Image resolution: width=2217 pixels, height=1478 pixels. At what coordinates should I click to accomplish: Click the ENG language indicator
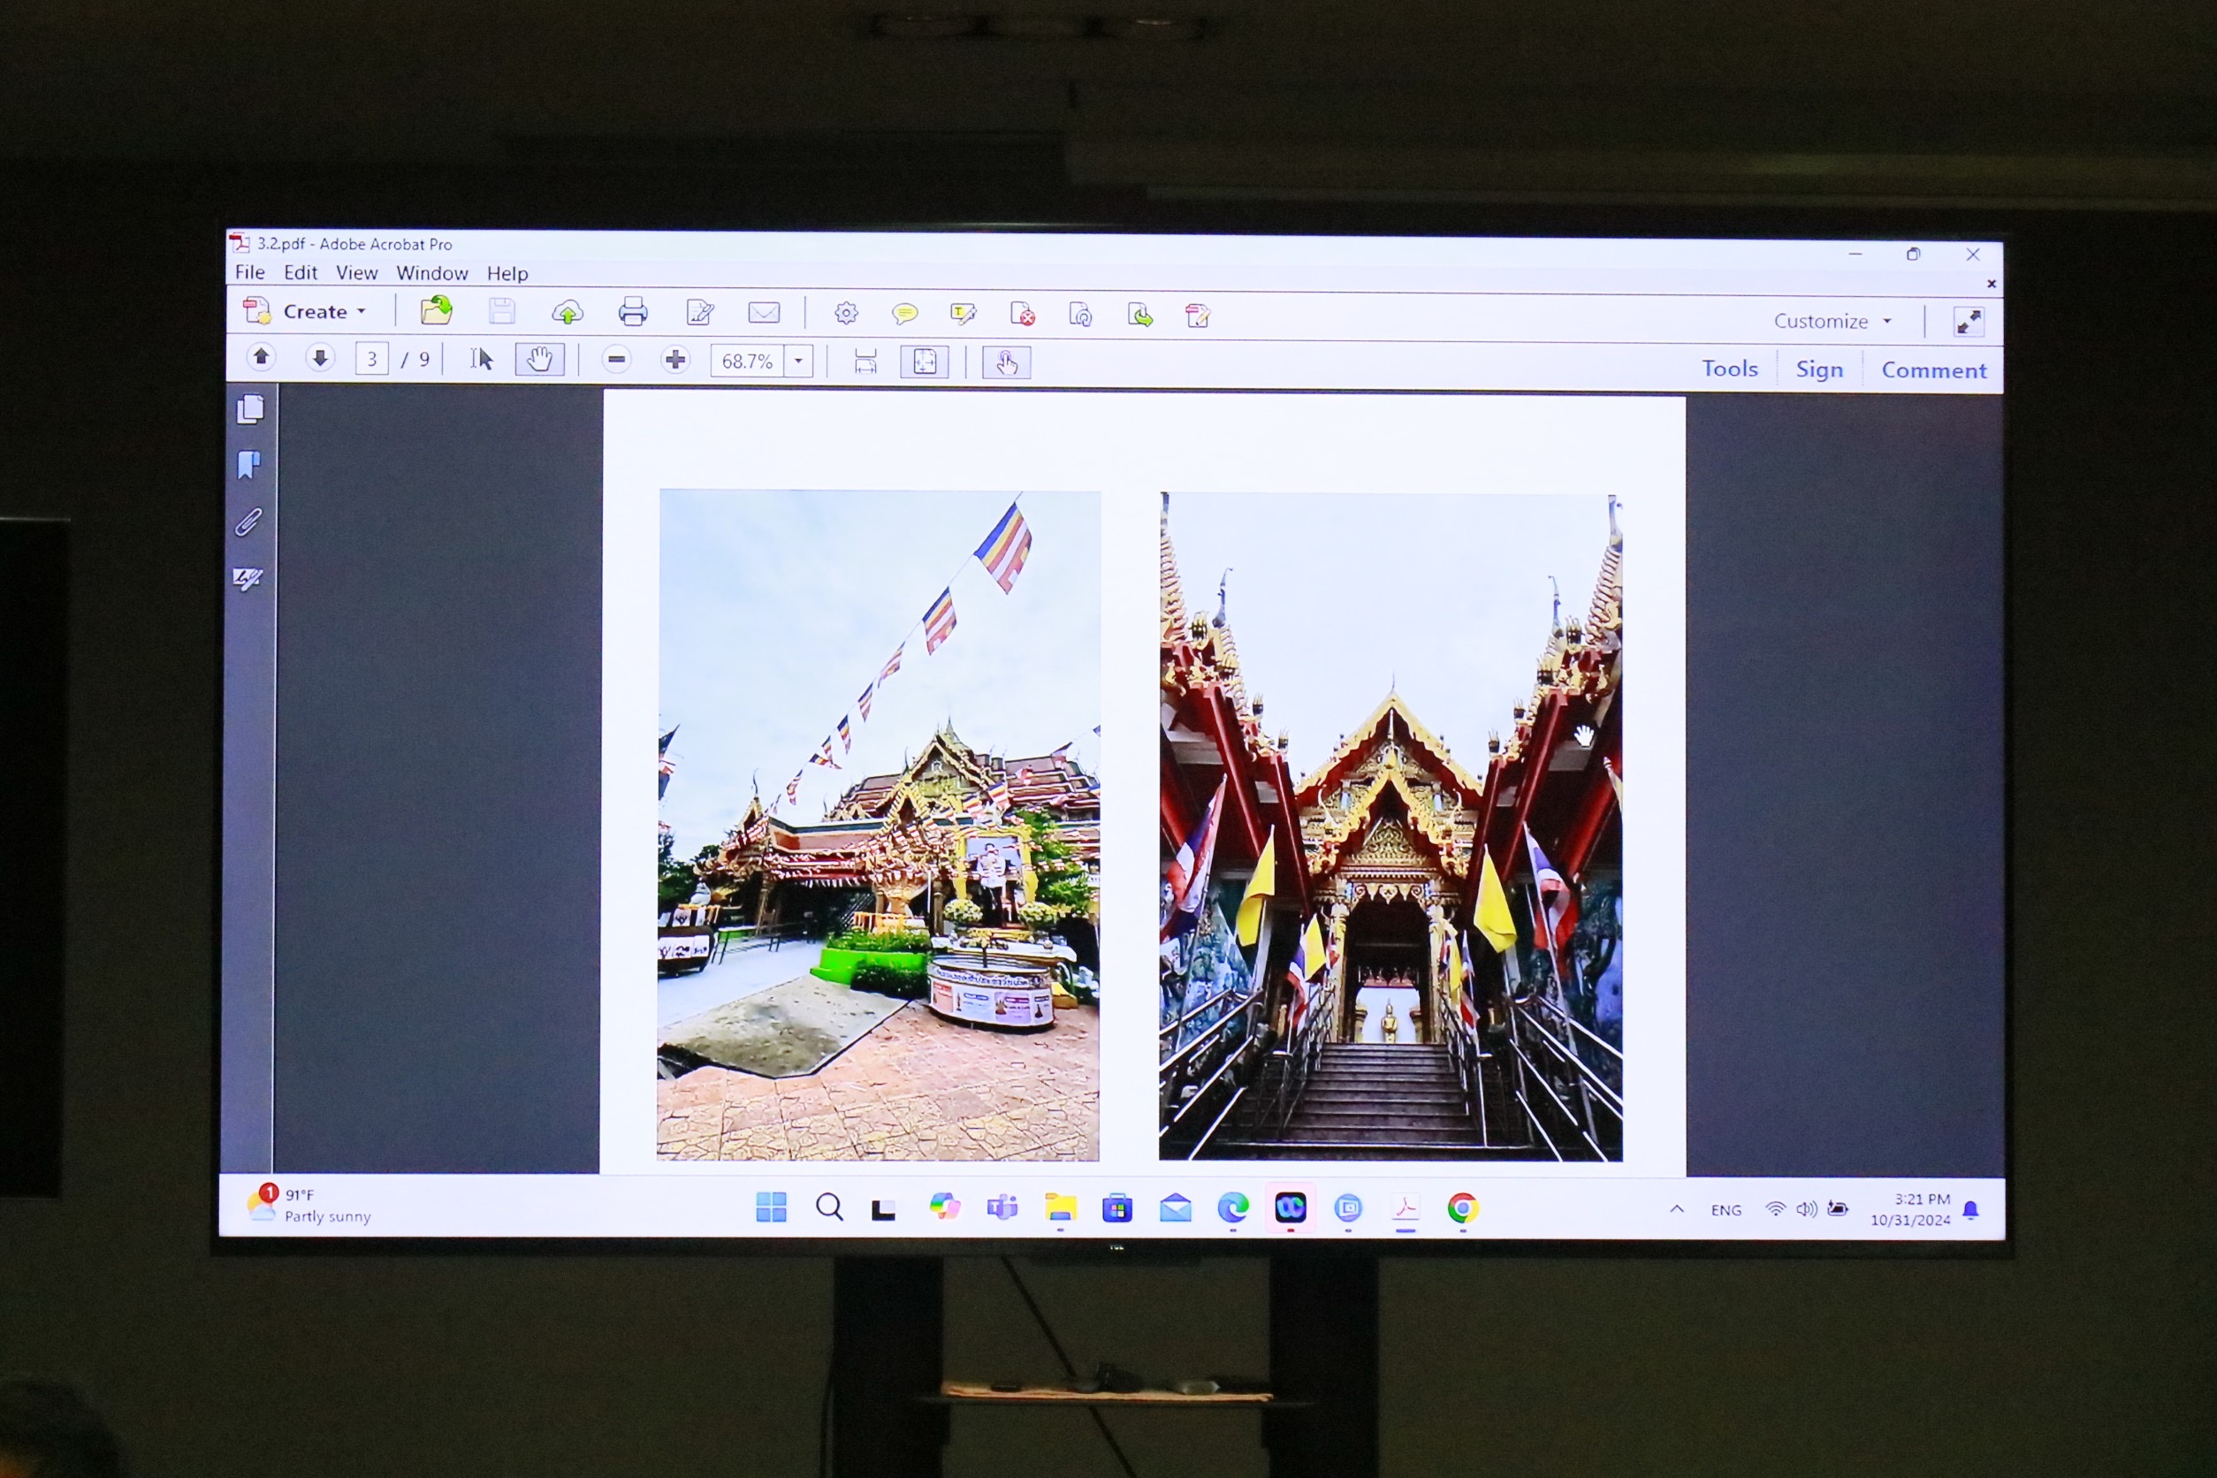(1726, 1210)
